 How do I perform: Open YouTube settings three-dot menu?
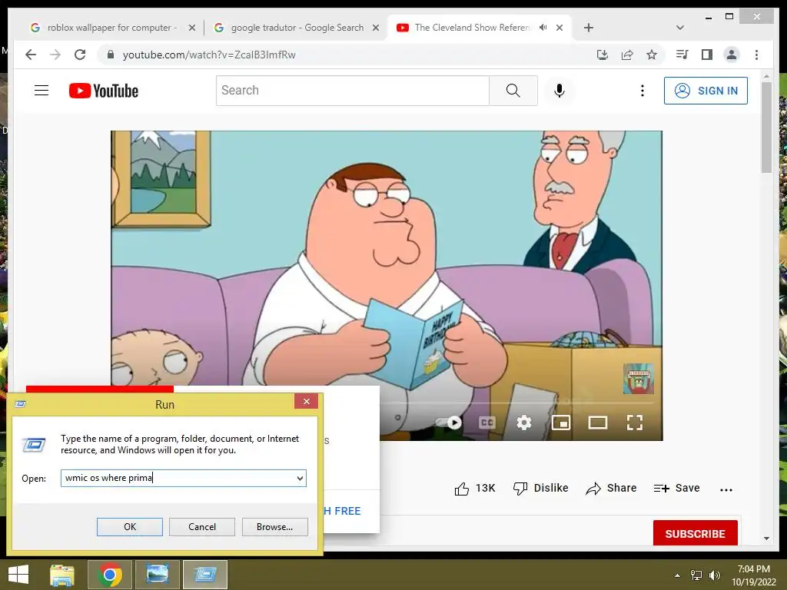(642, 91)
